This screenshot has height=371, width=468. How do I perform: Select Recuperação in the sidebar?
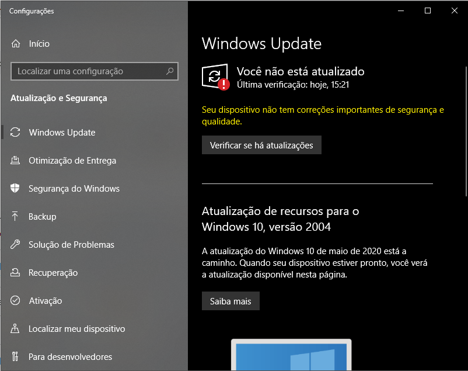95,273
